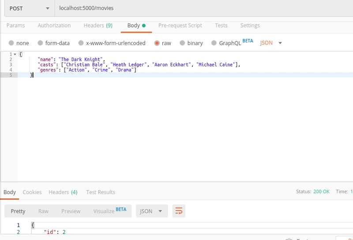Select the none body radio button
353x240 pixels.
[x=11, y=43]
